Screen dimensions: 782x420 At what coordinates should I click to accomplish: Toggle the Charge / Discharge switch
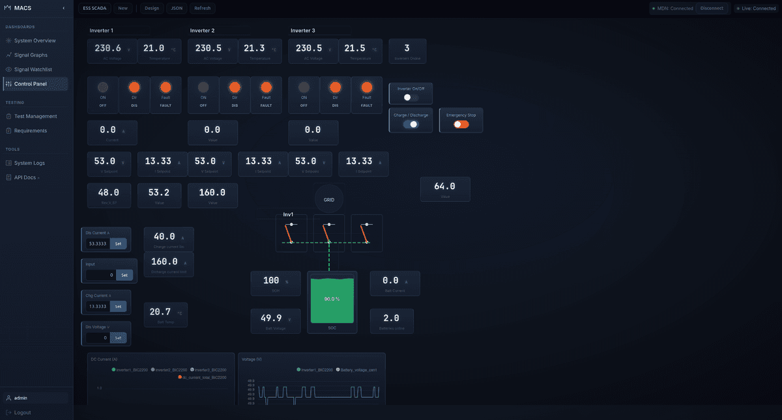(411, 124)
